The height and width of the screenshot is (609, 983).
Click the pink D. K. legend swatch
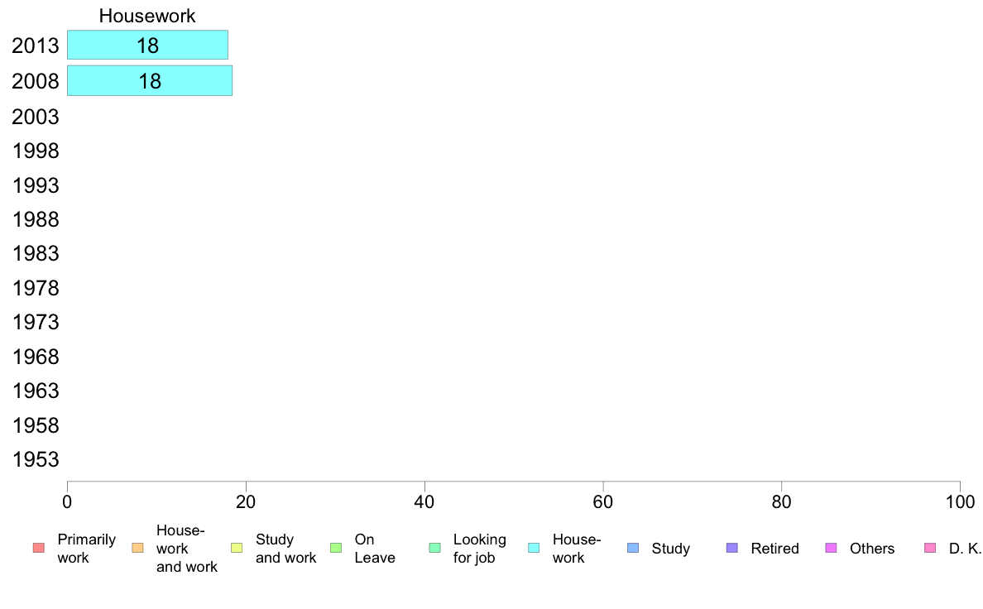[930, 548]
